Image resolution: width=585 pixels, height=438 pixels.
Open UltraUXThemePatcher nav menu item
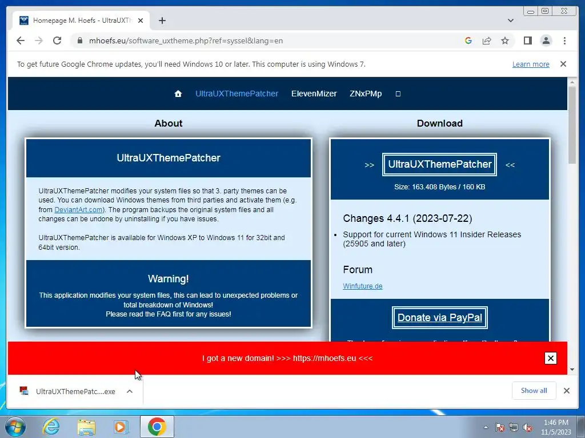click(x=237, y=94)
